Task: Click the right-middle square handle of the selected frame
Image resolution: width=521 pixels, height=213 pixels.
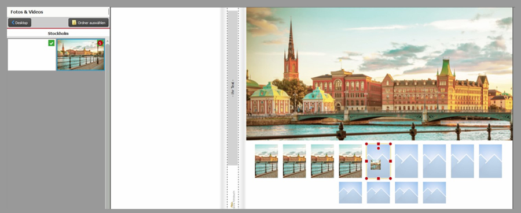Action: click(390, 161)
